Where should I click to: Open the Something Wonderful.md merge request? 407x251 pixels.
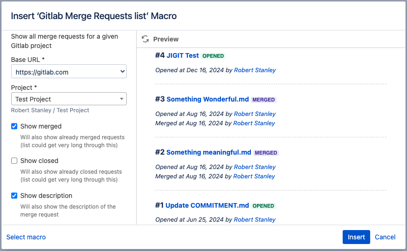(x=207, y=99)
